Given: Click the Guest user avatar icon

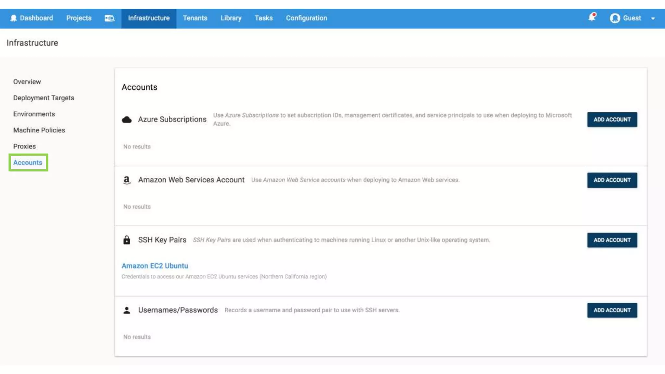Looking at the screenshot, I should pos(615,18).
